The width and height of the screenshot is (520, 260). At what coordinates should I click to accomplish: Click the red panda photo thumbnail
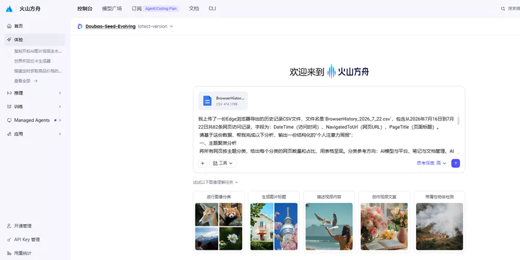click(x=231, y=214)
